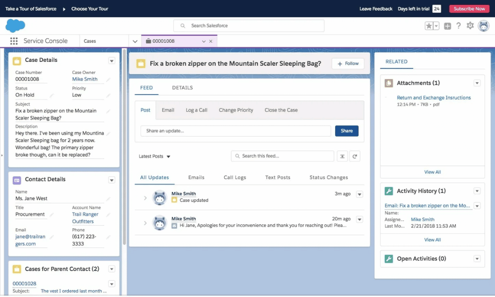Open the Trail Ranger Outfitters account link
Viewport: 495px width, 297px height.
coord(85,218)
